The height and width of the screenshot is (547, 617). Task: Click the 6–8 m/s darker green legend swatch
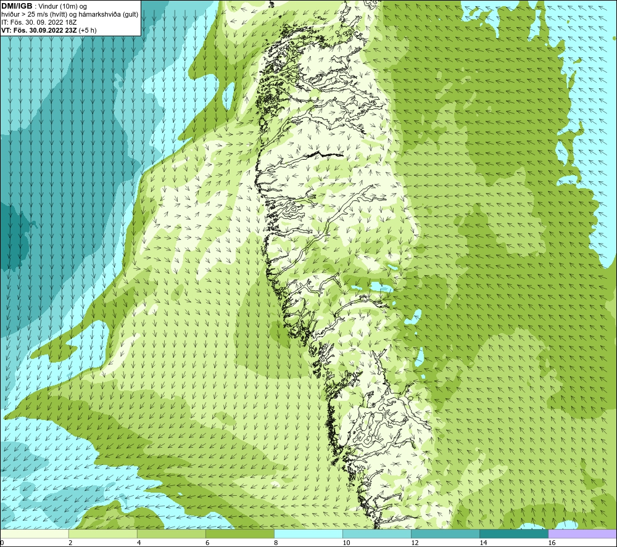pos(240,533)
